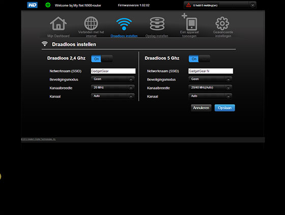285x215 pixels.
Task: Toggle Draadloos 2,4 Ghz switch
Action: [102, 59]
